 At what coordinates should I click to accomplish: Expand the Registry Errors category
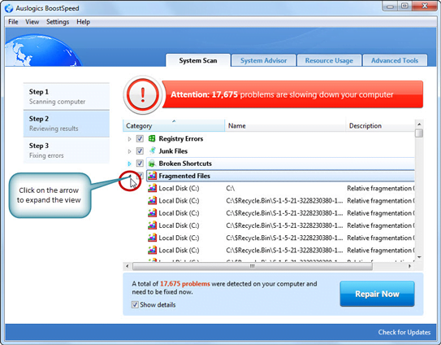129,138
